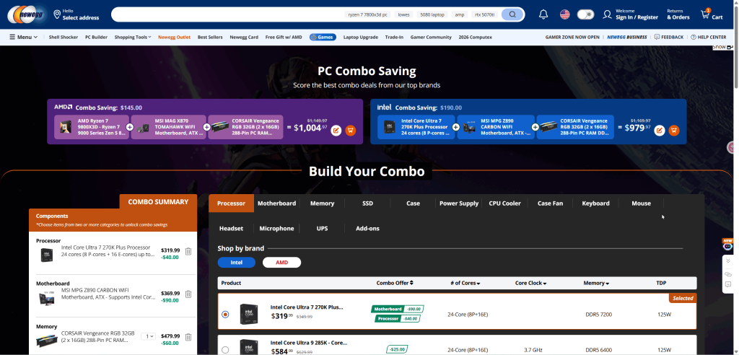Switch to the Memory tab
739x355 pixels.
pyautogui.click(x=323, y=203)
